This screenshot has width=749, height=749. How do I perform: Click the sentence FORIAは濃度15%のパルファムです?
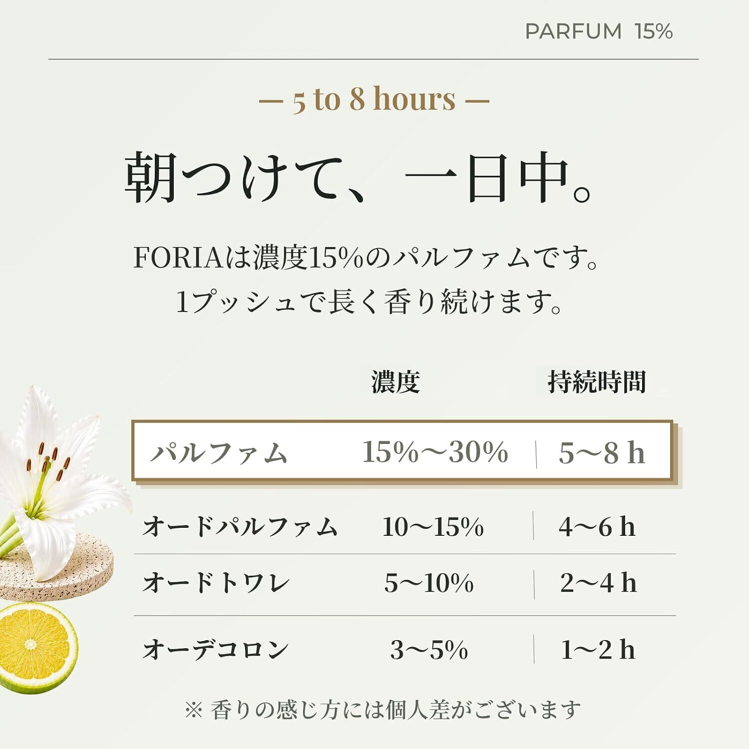tap(367, 258)
